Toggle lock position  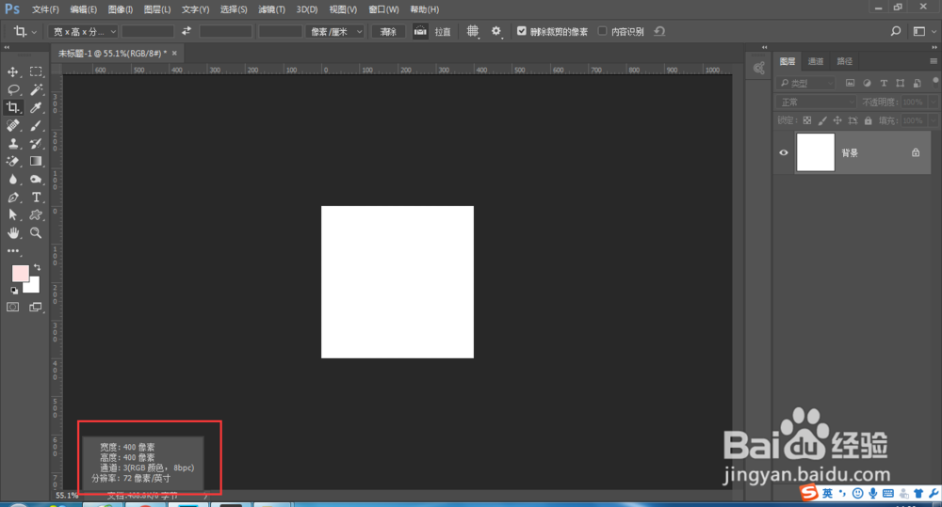(x=837, y=120)
